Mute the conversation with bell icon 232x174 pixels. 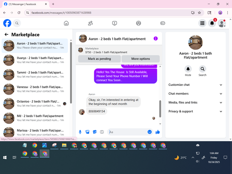[x=188, y=69]
